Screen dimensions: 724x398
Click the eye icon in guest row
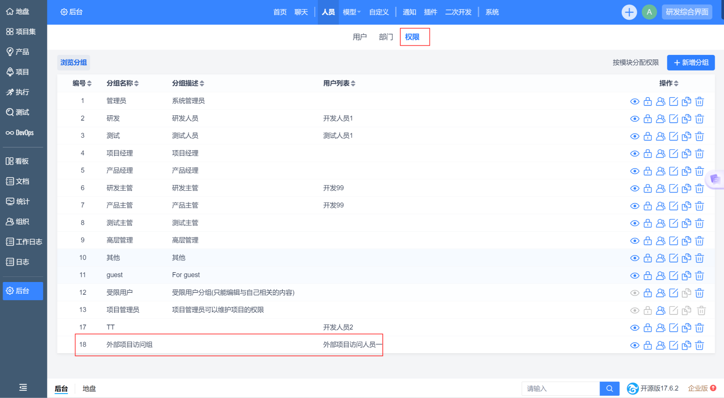tap(635, 276)
